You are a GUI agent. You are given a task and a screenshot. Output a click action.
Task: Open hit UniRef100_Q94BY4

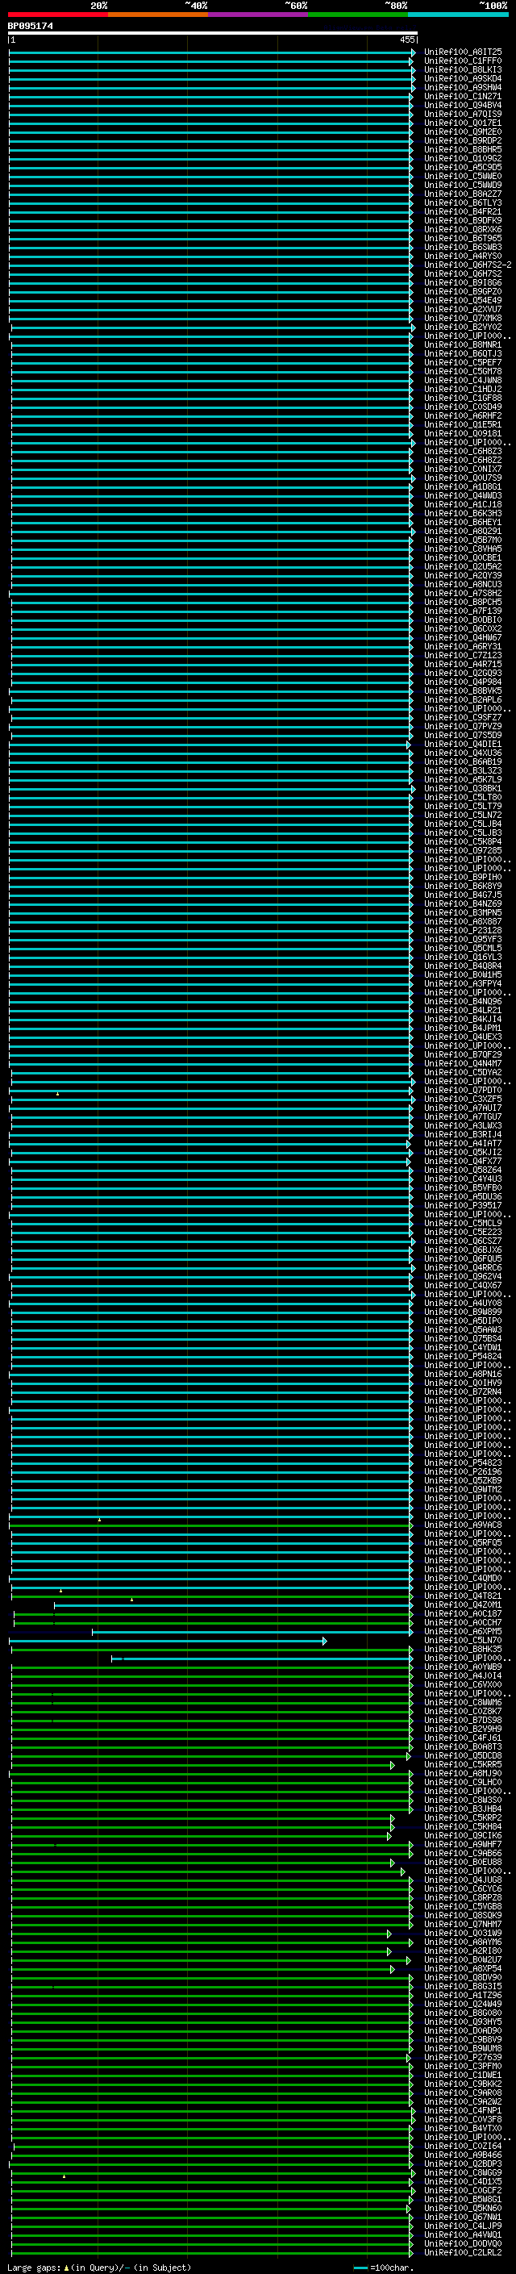pyautogui.click(x=463, y=105)
